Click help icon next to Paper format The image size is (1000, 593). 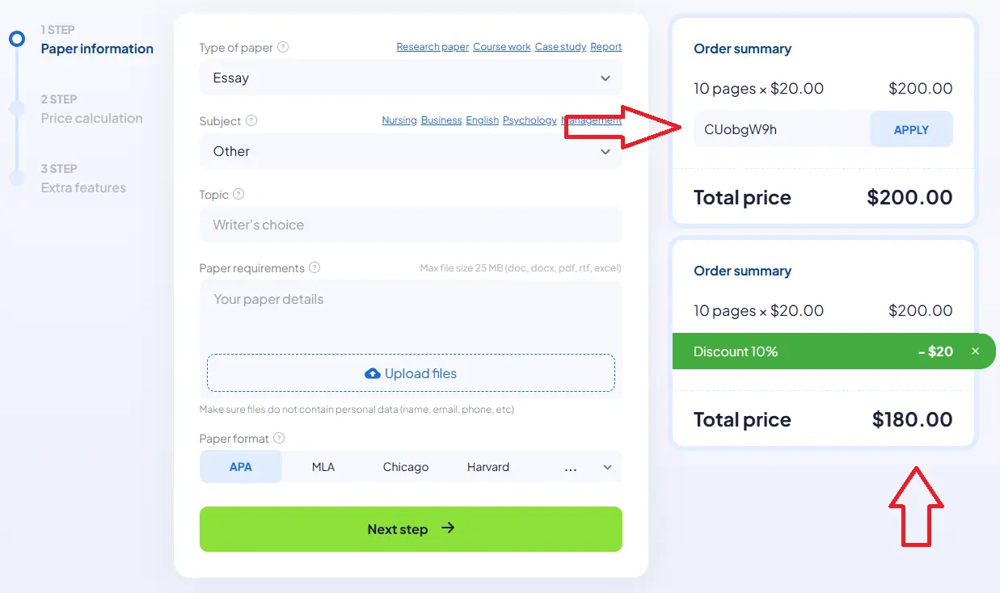click(x=279, y=438)
